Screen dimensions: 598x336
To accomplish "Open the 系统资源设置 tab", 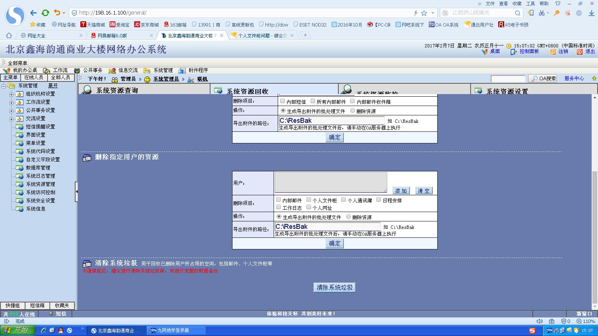I will coord(507,91).
